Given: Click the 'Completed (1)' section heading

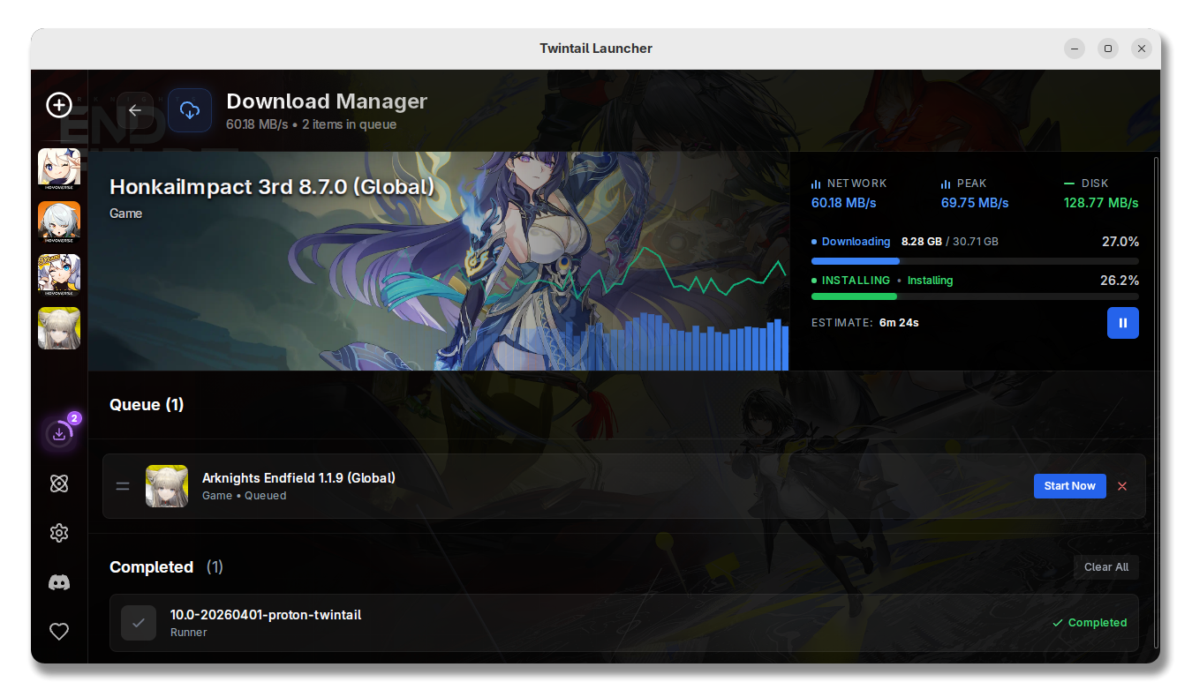Looking at the screenshot, I should 166,567.
